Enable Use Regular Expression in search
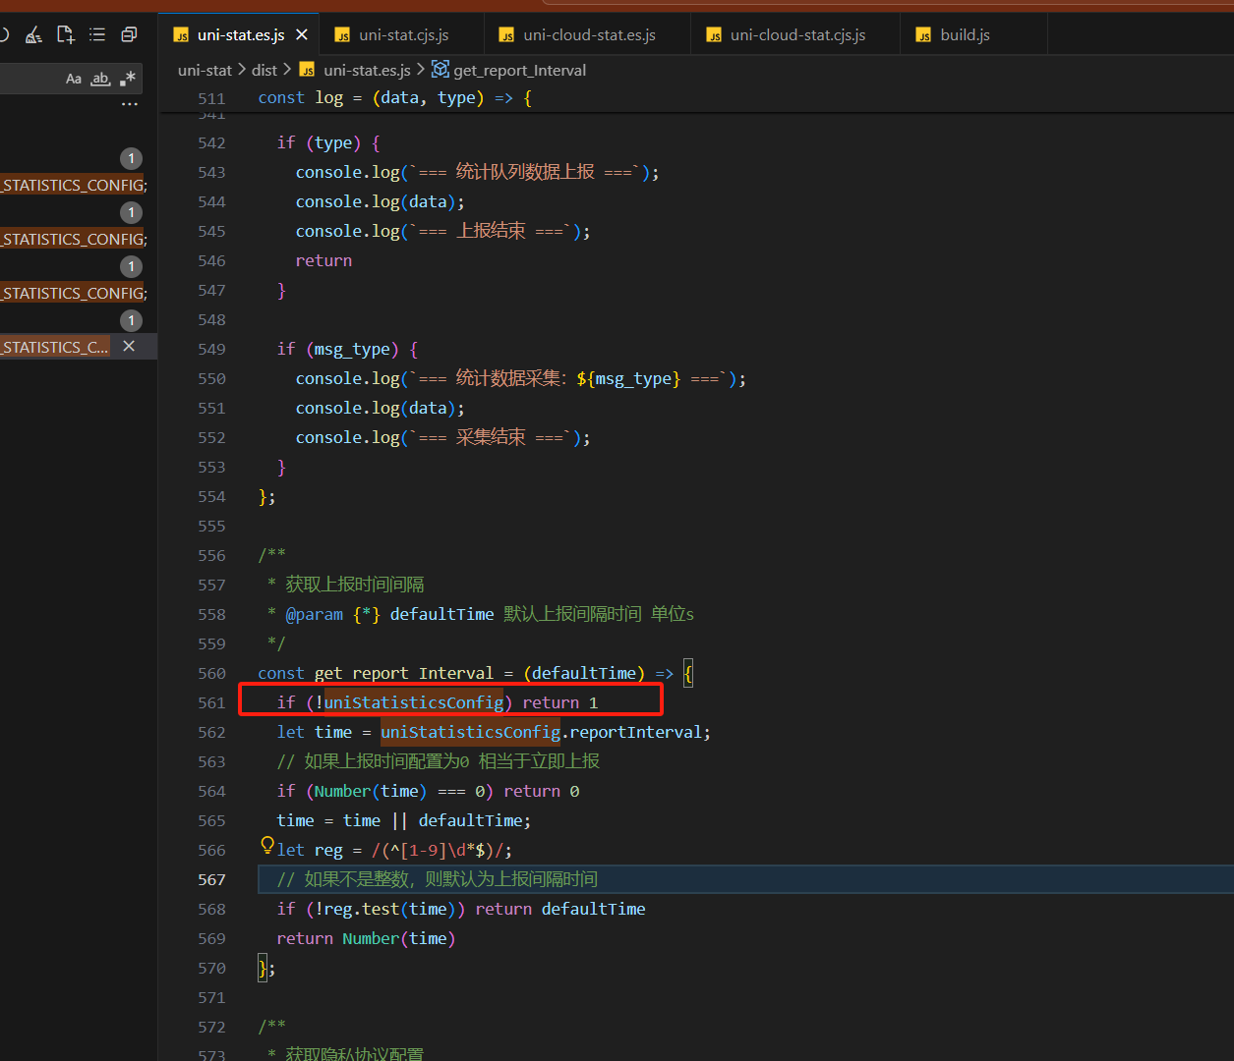 (x=128, y=79)
